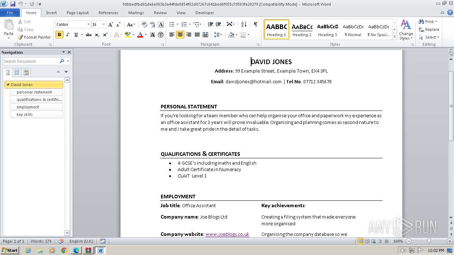Toggle Show/Hide paragraph marks
Image resolution: width=454 pixels, height=255 pixels.
(255, 24)
